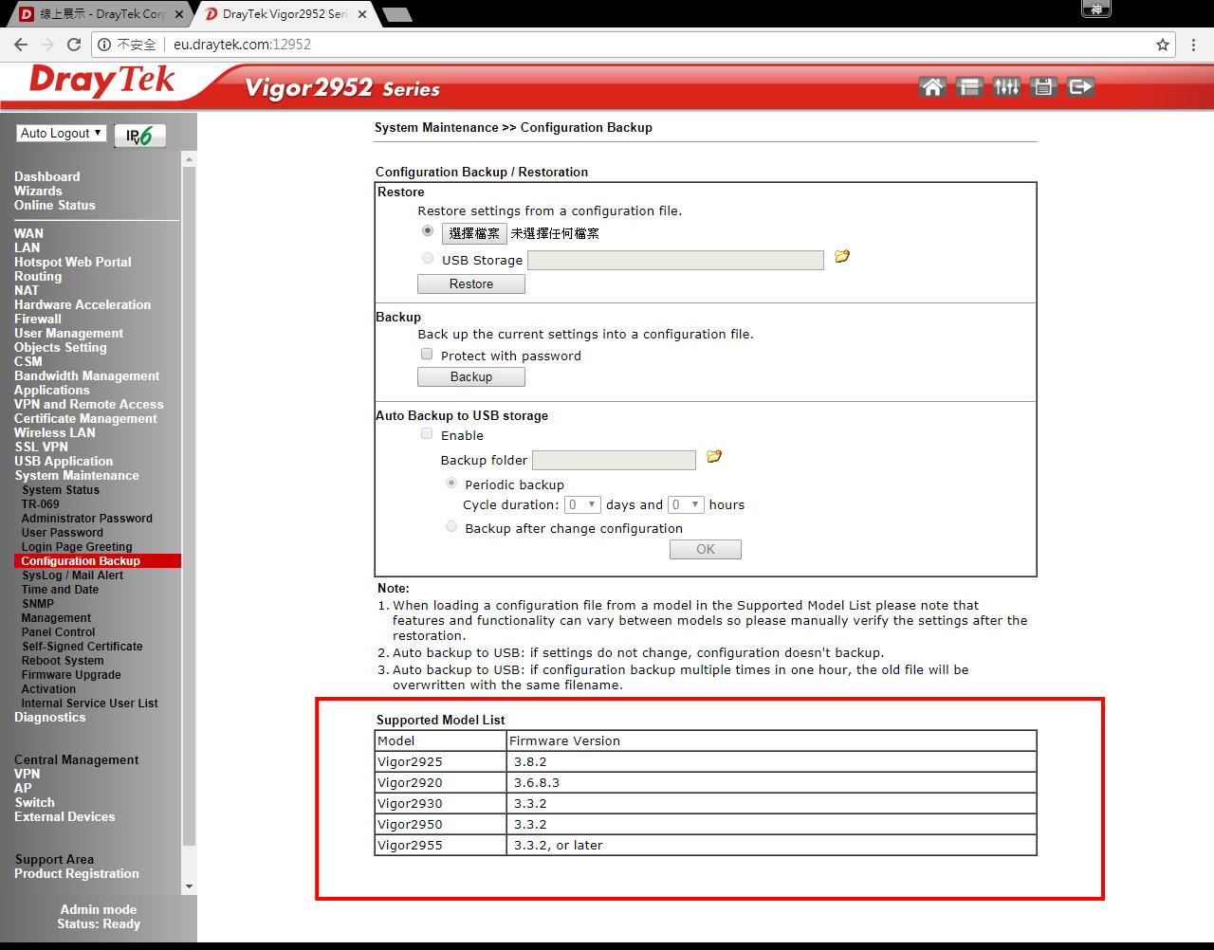The width and height of the screenshot is (1214, 950).
Task: Open the dashboard panel icon in the header
Action: (x=969, y=87)
